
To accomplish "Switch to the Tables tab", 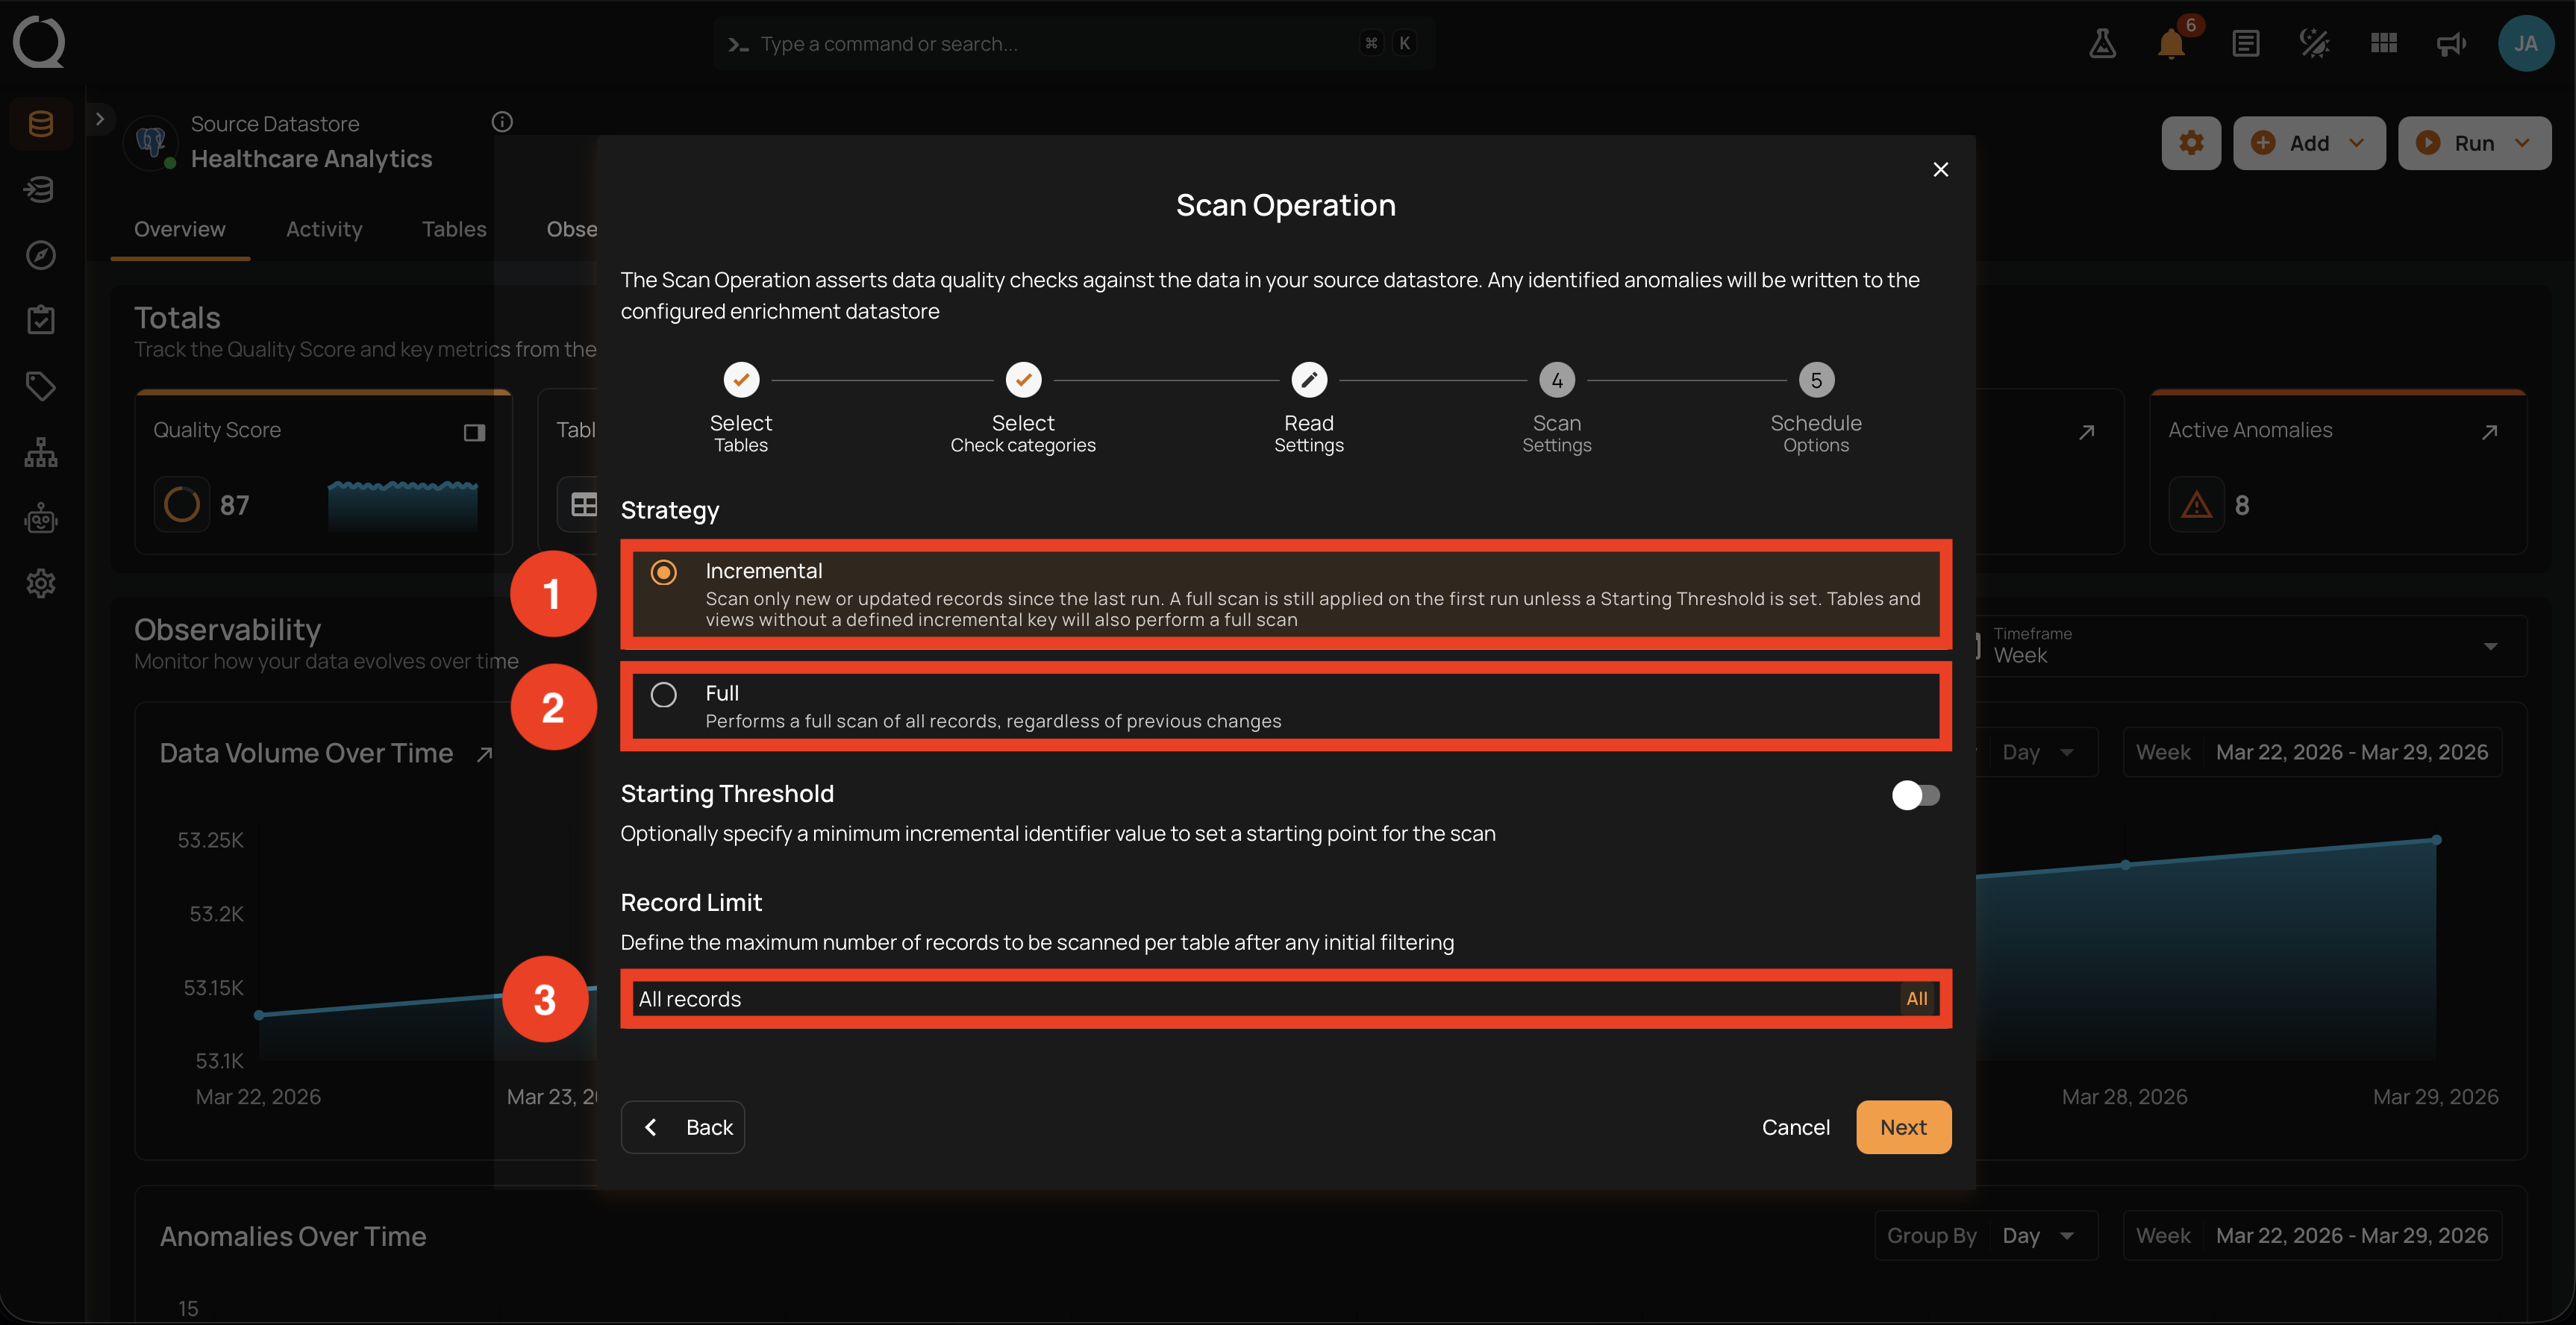I will (454, 229).
